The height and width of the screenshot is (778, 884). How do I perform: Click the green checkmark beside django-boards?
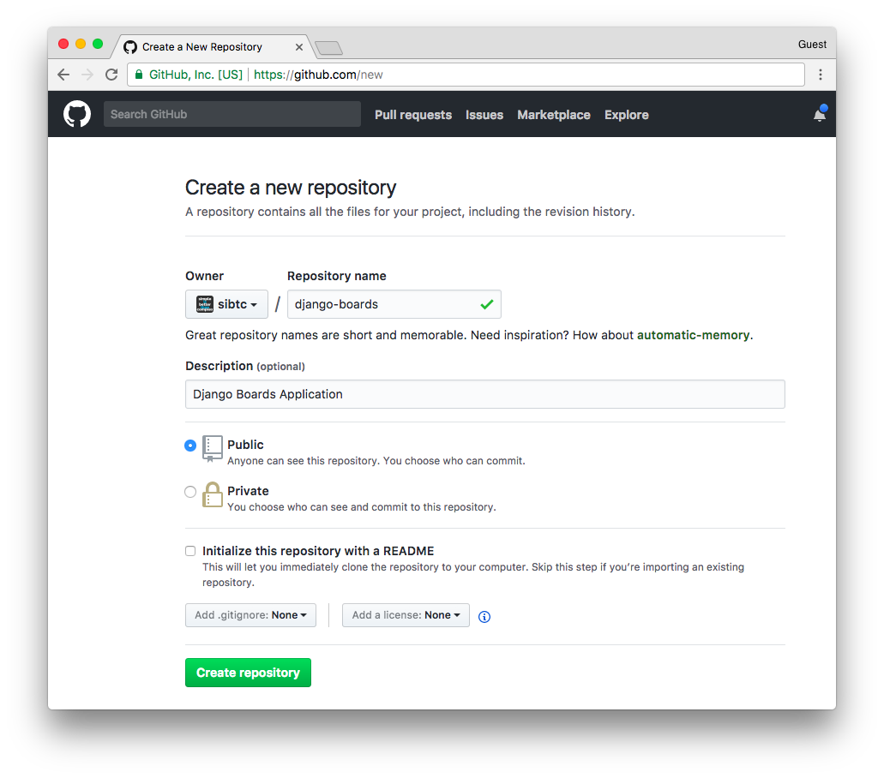(487, 304)
